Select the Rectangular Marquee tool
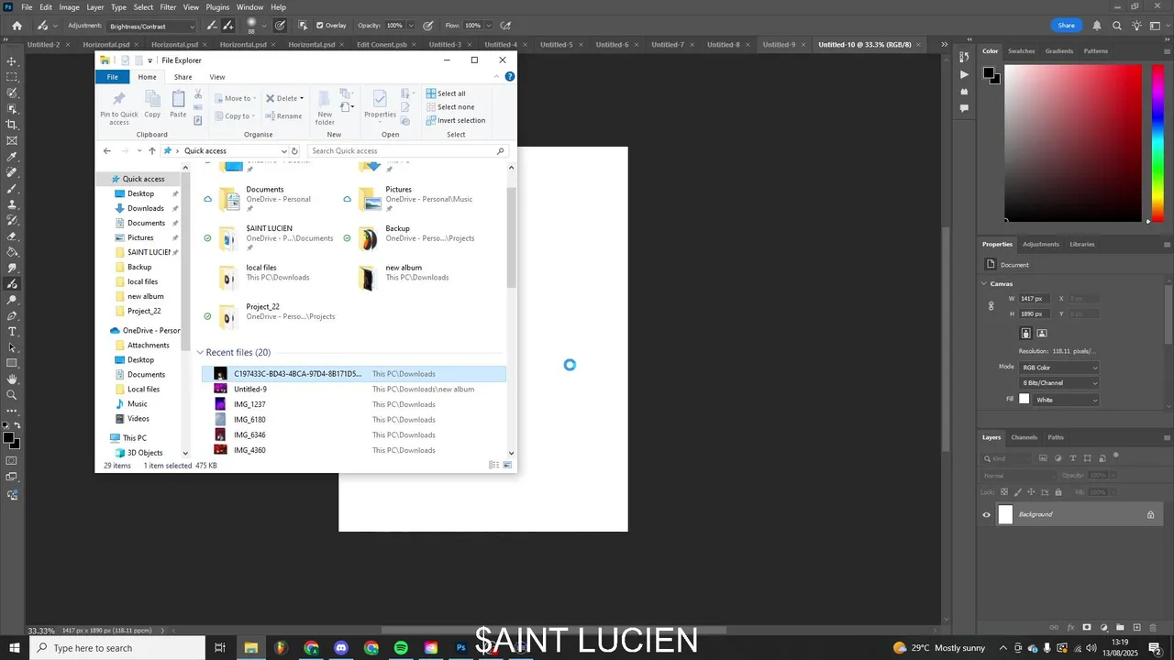The image size is (1174, 660). coord(12,77)
